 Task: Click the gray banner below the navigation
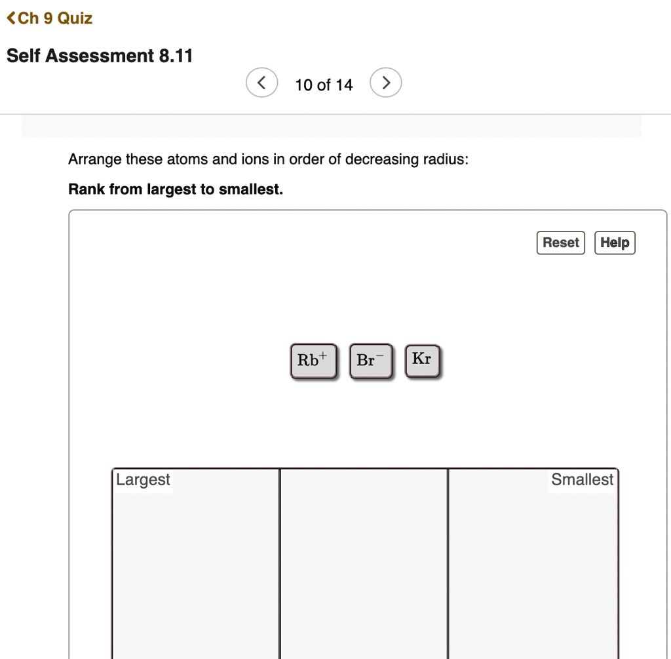point(331,126)
